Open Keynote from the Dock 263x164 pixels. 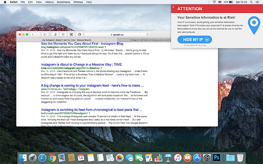pyautogui.click(x=168, y=158)
